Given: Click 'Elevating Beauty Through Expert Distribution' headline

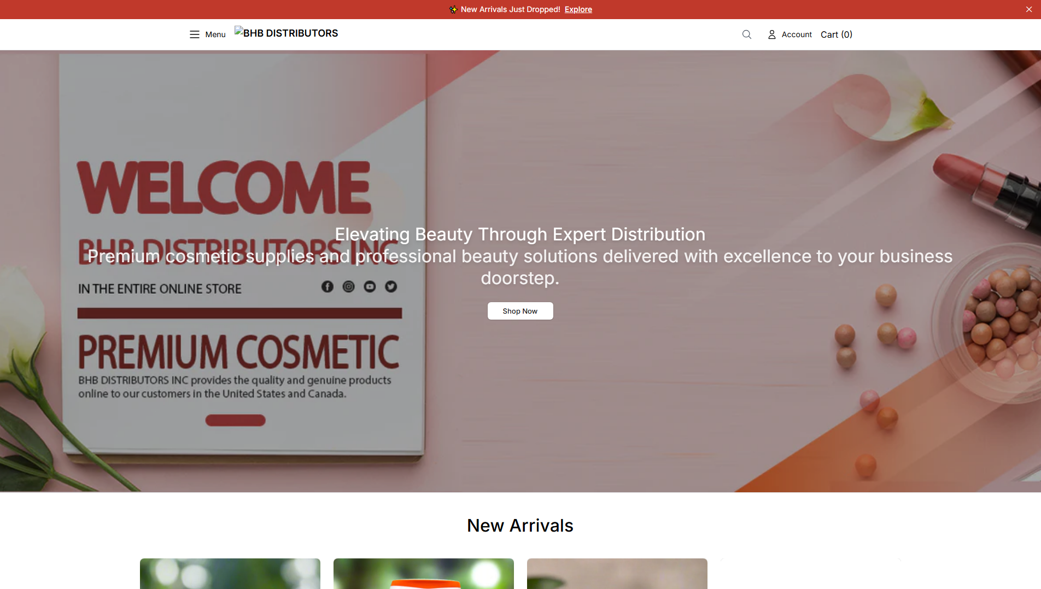Looking at the screenshot, I should [x=520, y=234].
